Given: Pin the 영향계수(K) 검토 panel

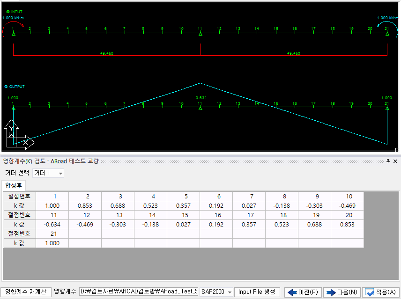Looking at the screenshot, I should 388,161.
